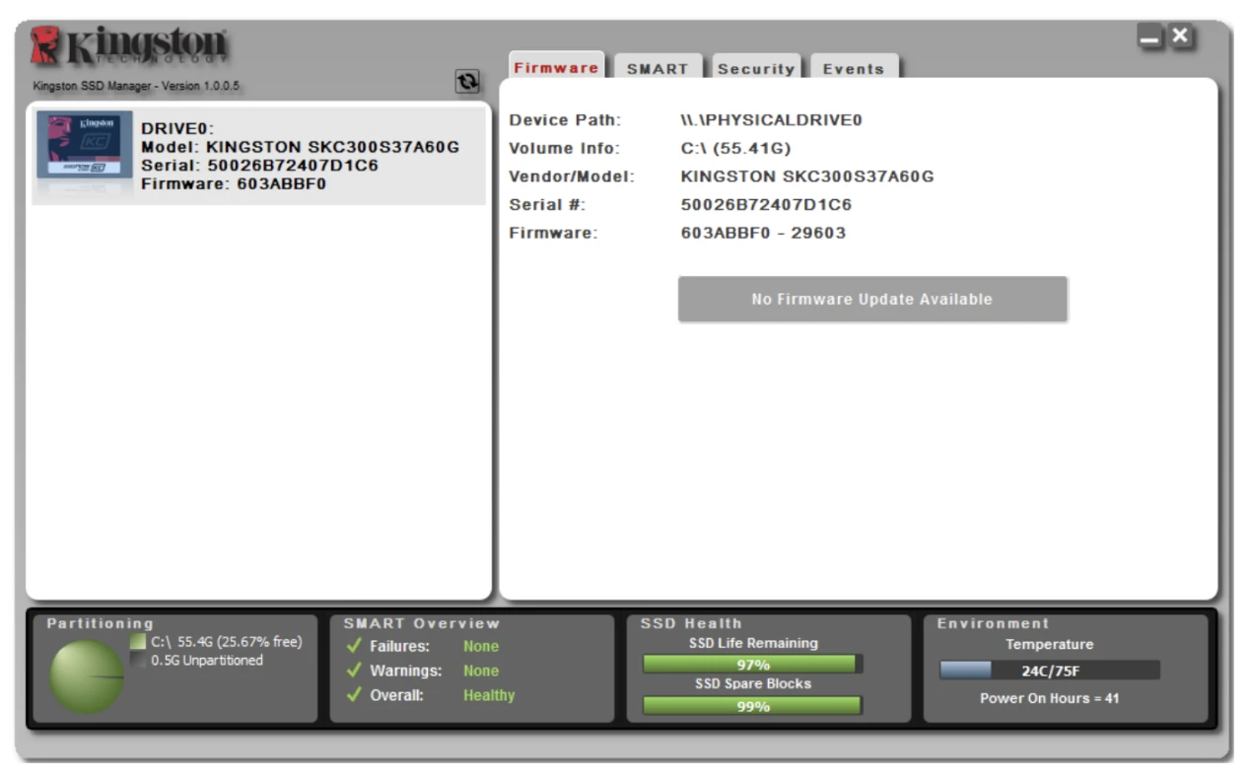This screenshot has height=779, width=1249.
Task: Switch to the SMART tab
Action: (x=658, y=68)
